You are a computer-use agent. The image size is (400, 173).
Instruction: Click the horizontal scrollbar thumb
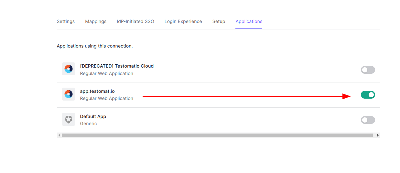(x=217, y=135)
